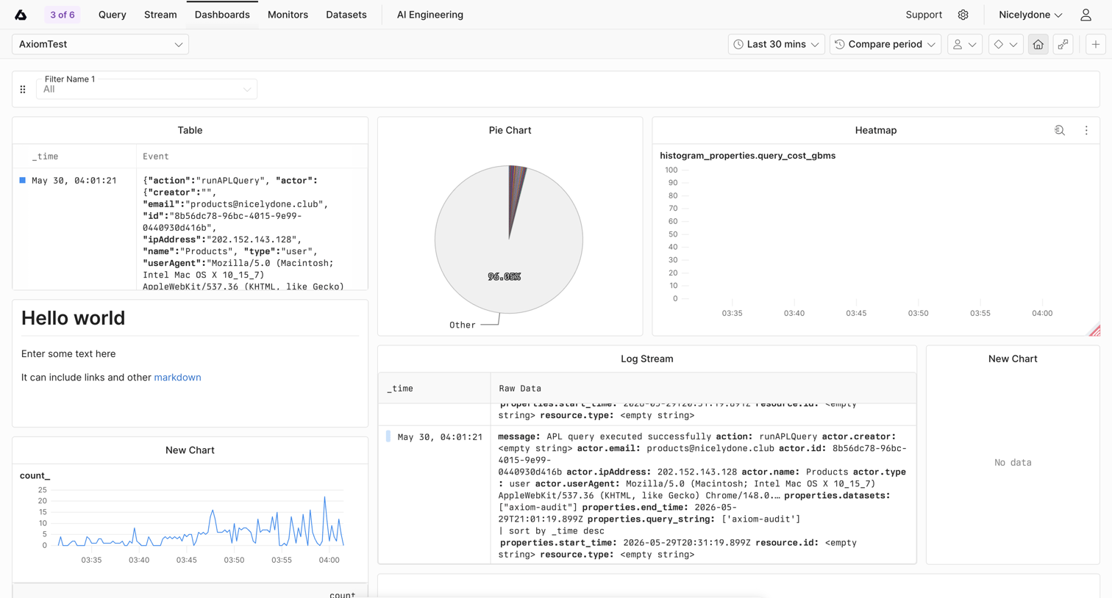The height and width of the screenshot is (598, 1112).
Task: Click the Support link
Action: click(924, 15)
